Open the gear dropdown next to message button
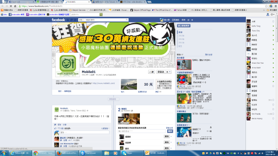This screenshot has width=278, height=156. point(168,72)
